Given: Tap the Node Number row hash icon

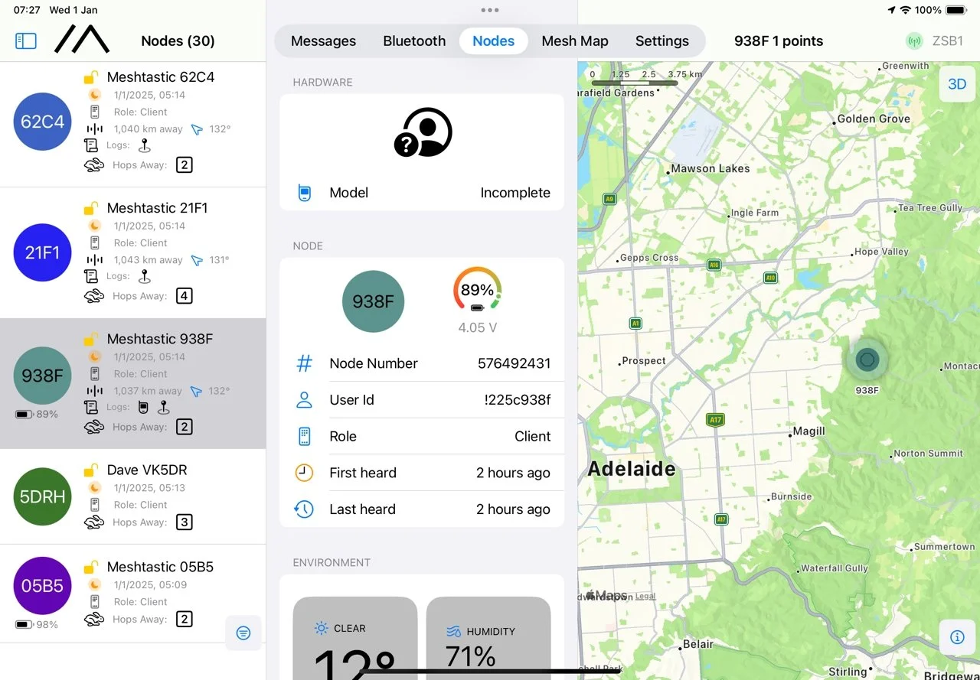Looking at the screenshot, I should click(304, 363).
